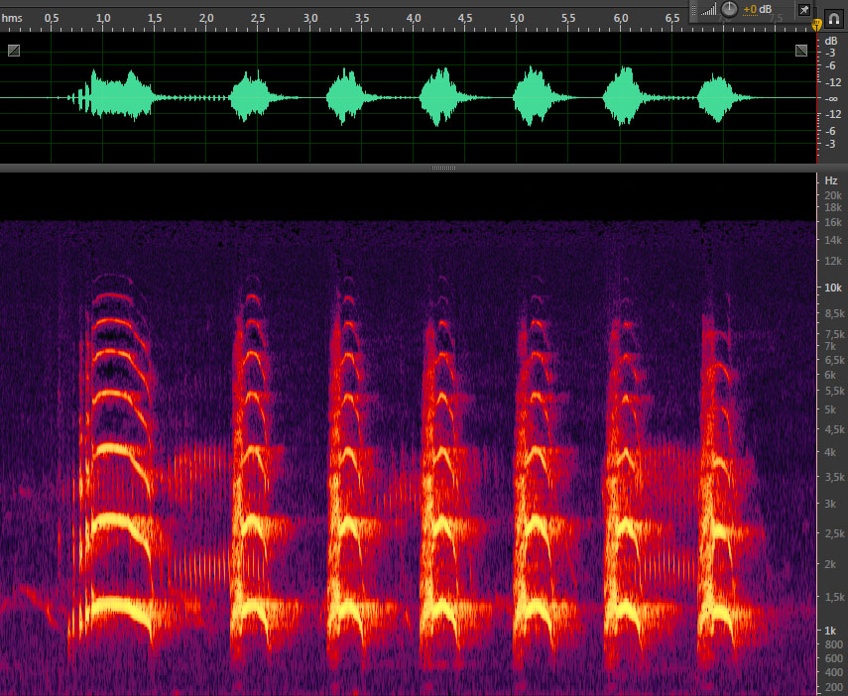This screenshot has height=696, width=848.
Task: Select the fade-out handle in waveform
Action: pos(801,51)
